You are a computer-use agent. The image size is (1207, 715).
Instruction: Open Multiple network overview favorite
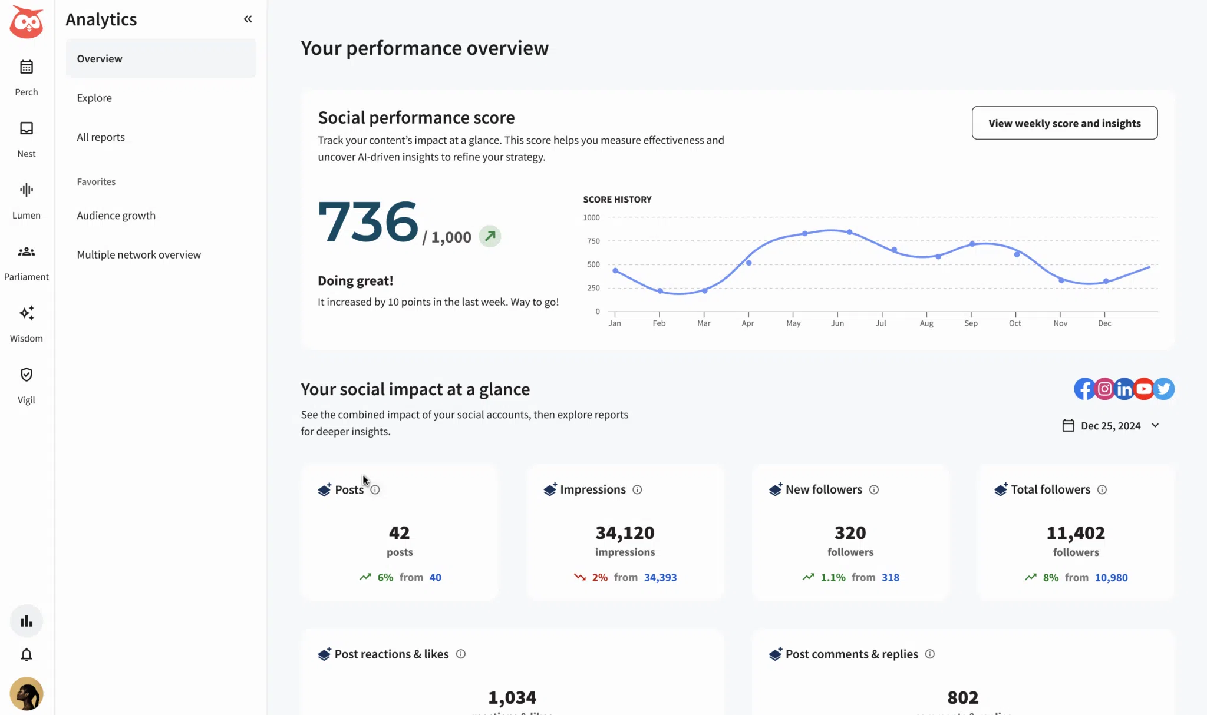139,254
